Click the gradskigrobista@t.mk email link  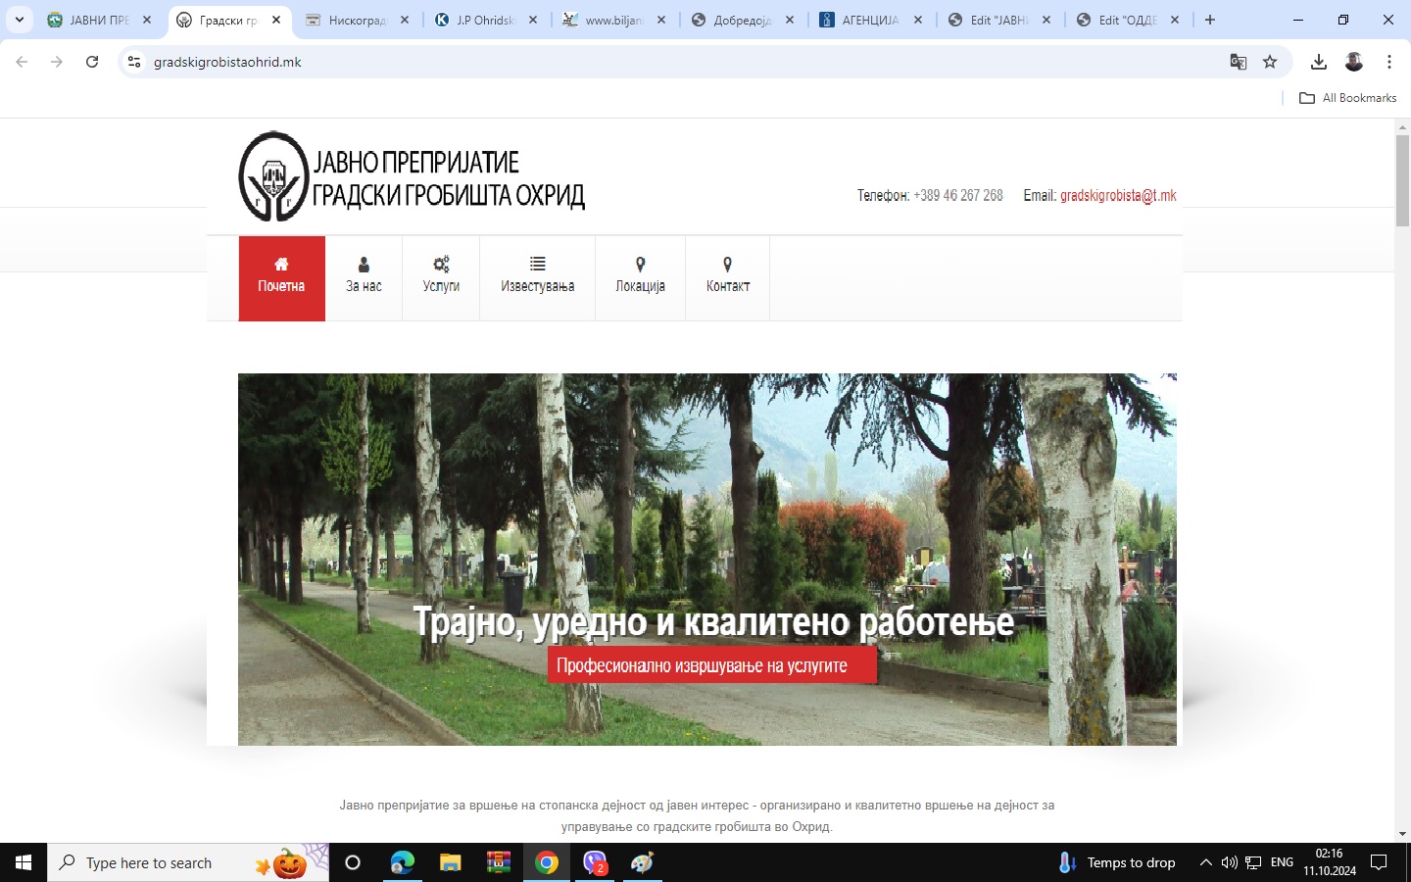click(x=1118, y=196)
